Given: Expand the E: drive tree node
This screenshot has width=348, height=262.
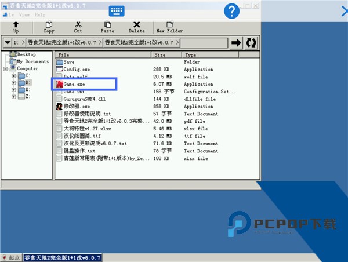Looking at the screenshot, I should click(14, 90).
